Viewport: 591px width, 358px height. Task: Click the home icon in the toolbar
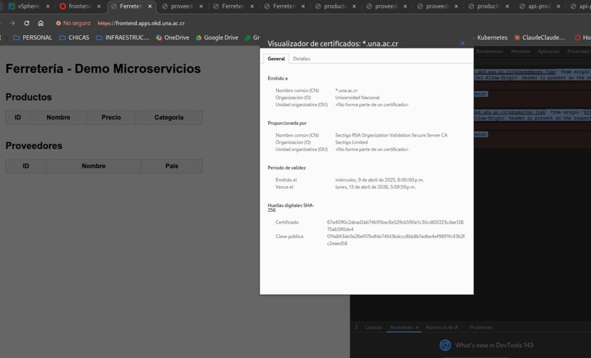[x=40, y=23]
